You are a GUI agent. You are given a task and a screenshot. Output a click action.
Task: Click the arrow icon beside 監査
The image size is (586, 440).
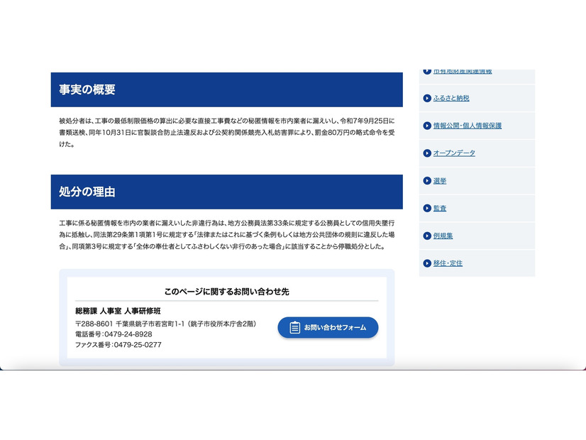426,209
